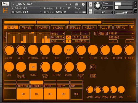Expand sequencer with the double-arrow strip
This screenshot has height=103, width=138.
[x=5, y=37]
